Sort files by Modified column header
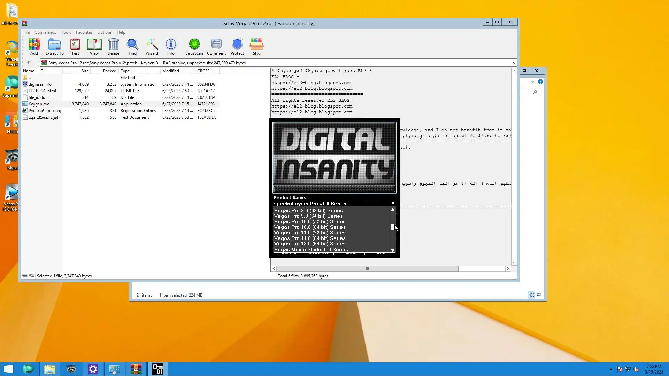 click(x=171, y=71)
